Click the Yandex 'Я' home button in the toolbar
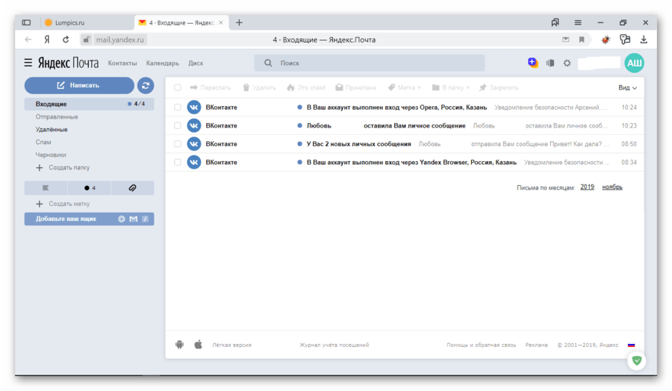Image resolution: width=672 pixels, height=391 pixels. 47,40
